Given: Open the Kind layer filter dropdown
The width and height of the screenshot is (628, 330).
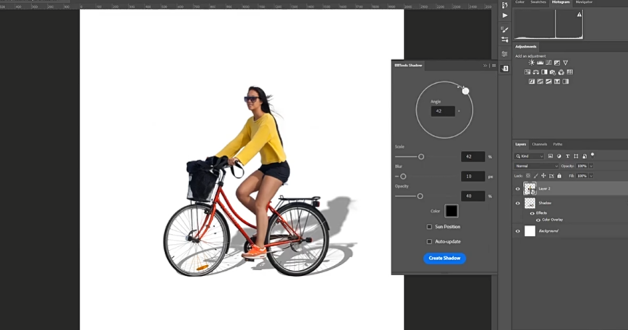Looking at the screenshot, I should 530,156.
